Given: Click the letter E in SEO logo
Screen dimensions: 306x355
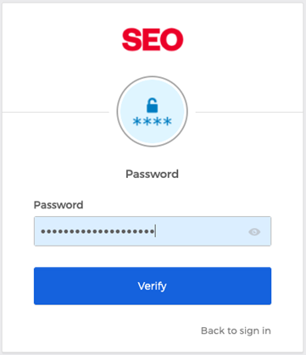Looking at the screenshot, I should coord(152,40).
